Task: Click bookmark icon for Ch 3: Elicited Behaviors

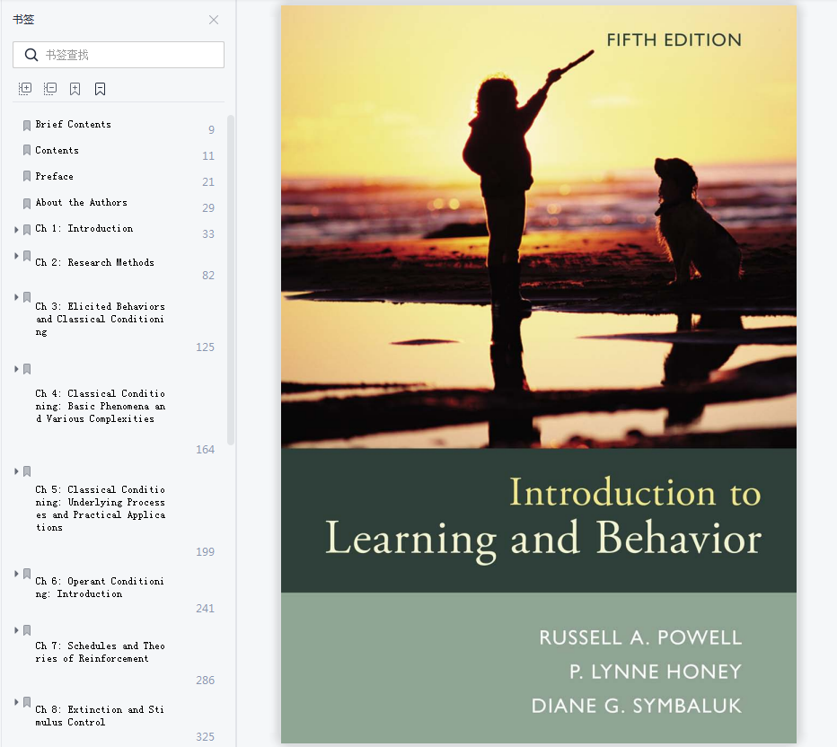Action: click(27, 297)
